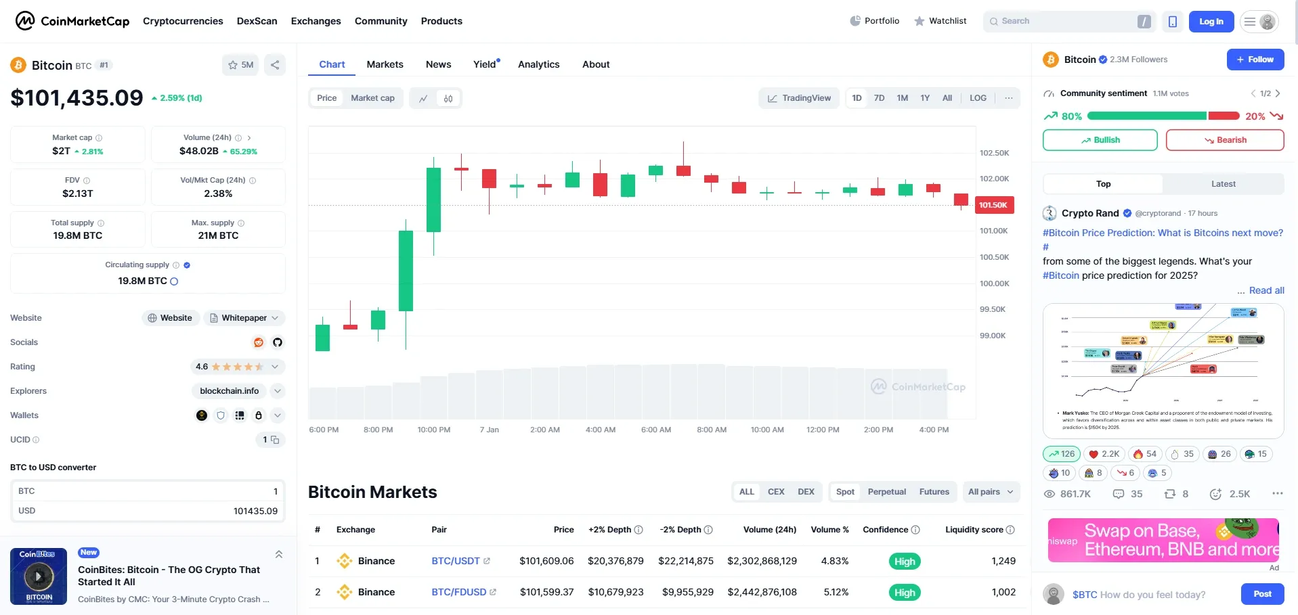Open Volume (24h) details arrow
This screenshot has width=1298, height=615.
pyautogui.click(x=249, y=138)
